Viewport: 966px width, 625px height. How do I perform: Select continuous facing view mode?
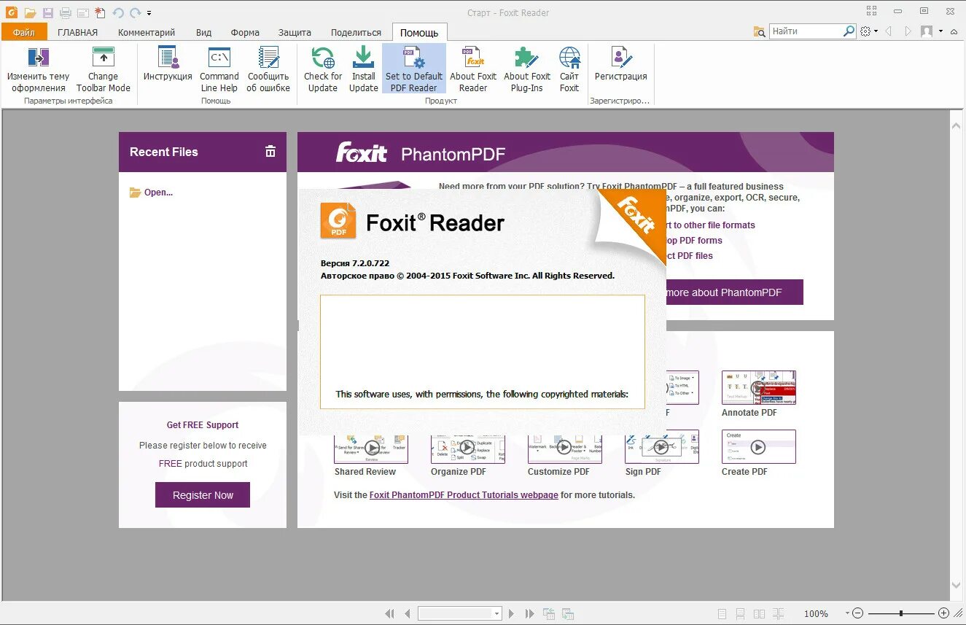click(x=778, y=613)
